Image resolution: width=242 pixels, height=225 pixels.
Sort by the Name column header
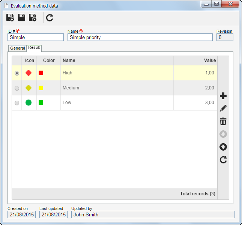click(117, 60)
